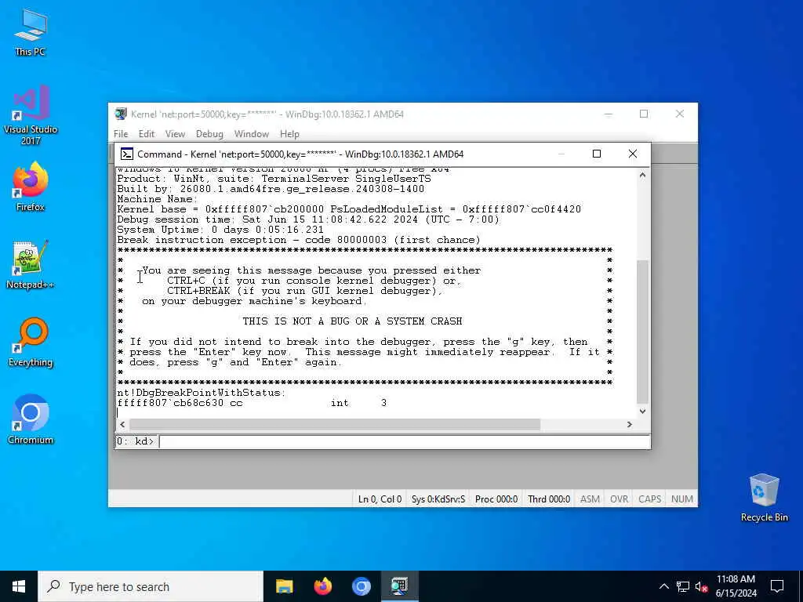The height and width of the screenshot is (602, 803).
Task: Click the CAPS status bar indicator
Action: click(x=649, y=499)
